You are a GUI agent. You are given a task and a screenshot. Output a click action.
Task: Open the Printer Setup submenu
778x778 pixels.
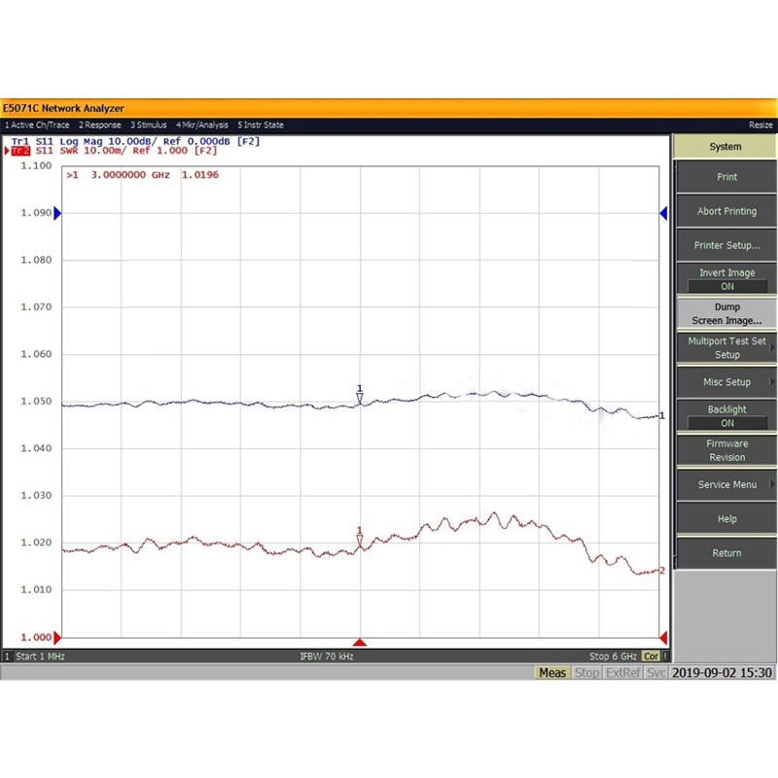[725, 245]
